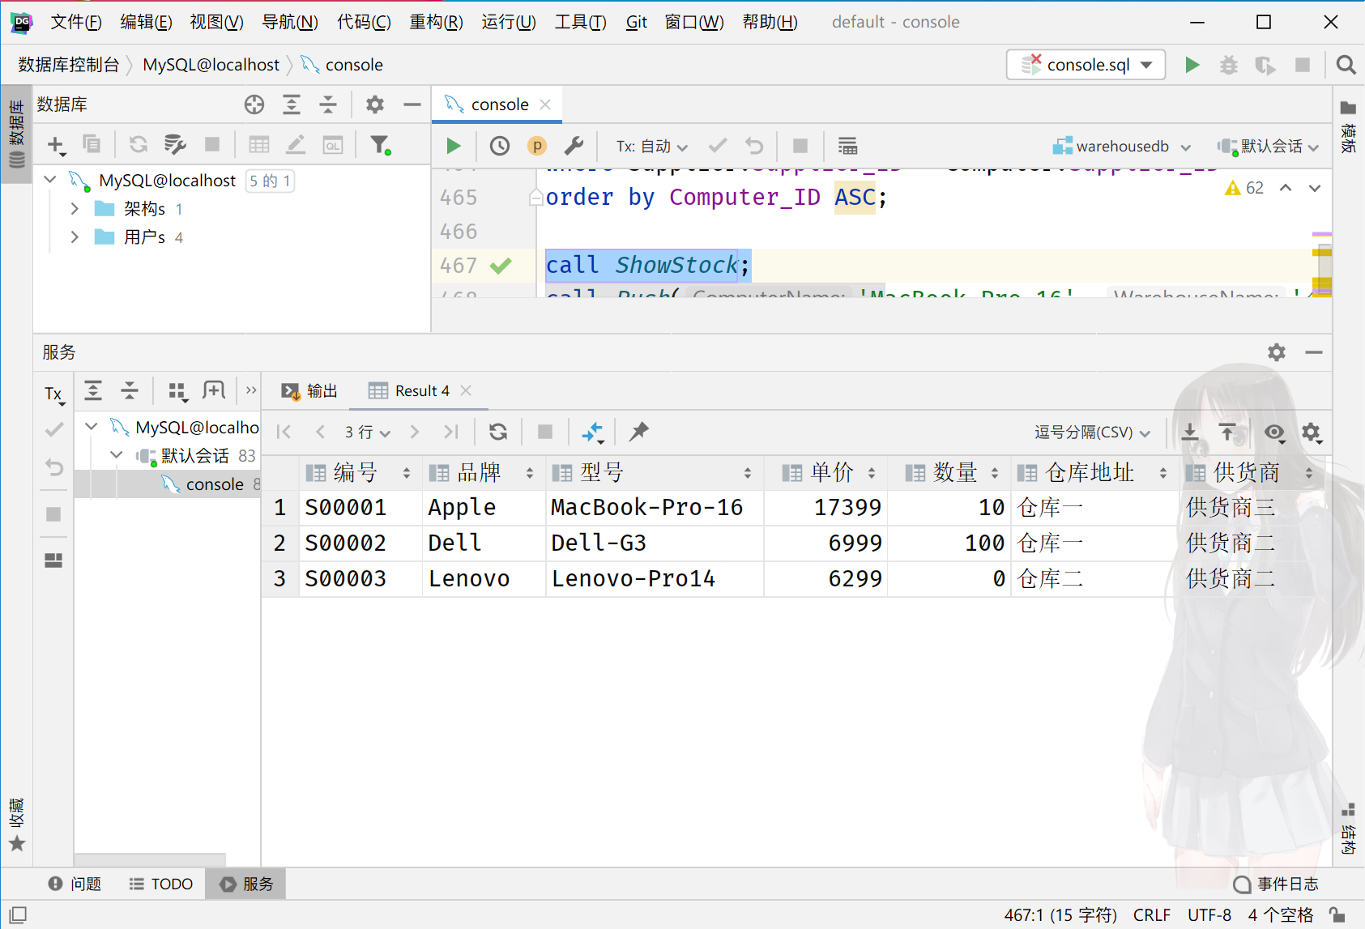Click the search everywhere magnifier
1365x929 pixels.
(1346, 65)
